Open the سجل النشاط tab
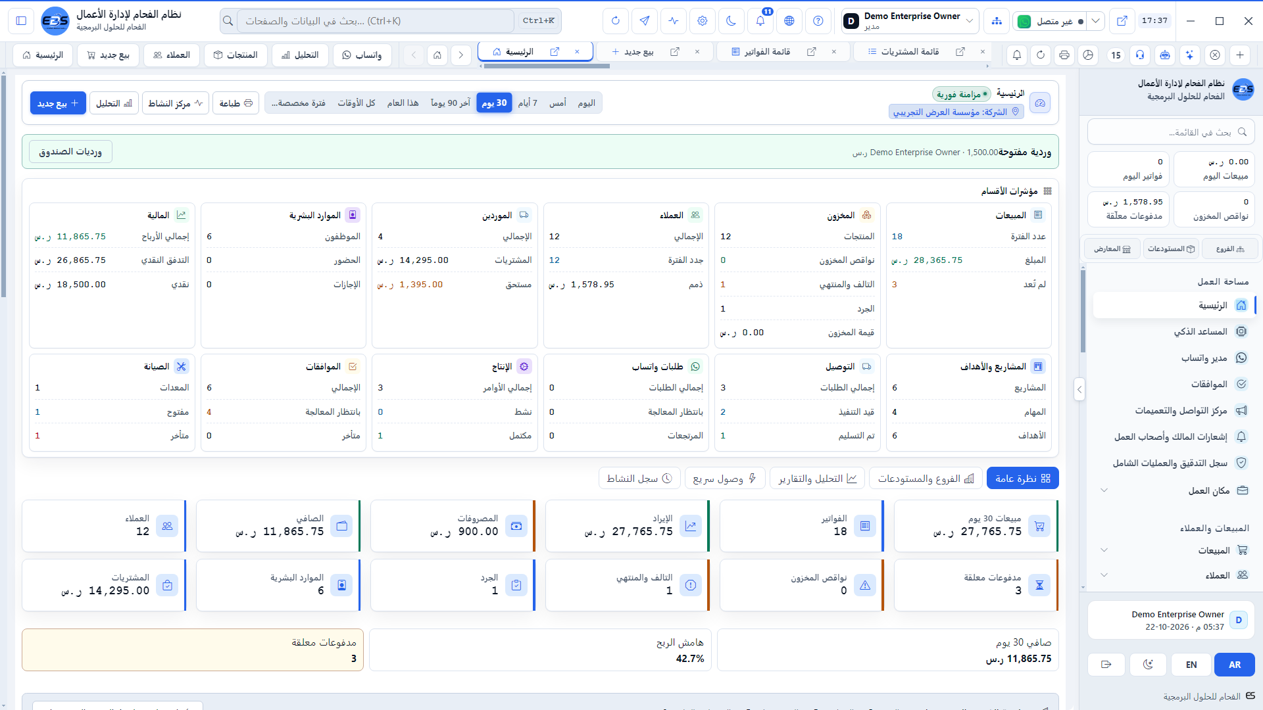The width and height of the screenshot is (1263, 710). click(639, 479)
